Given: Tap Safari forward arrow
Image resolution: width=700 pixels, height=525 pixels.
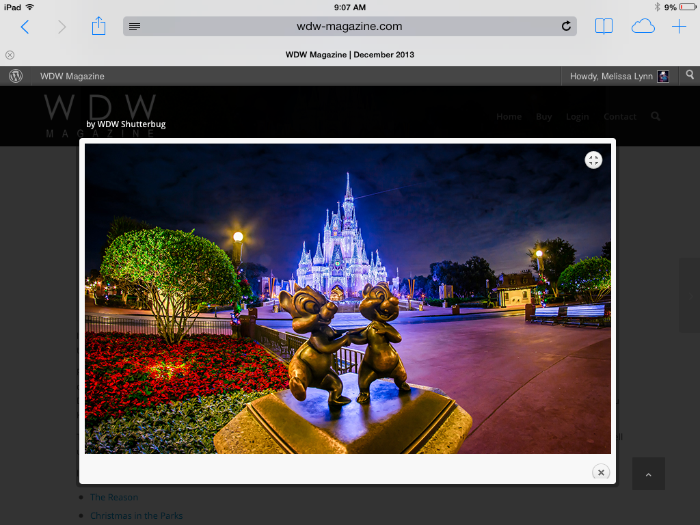Looking at the screenshot, I should [x=62, y=27].
